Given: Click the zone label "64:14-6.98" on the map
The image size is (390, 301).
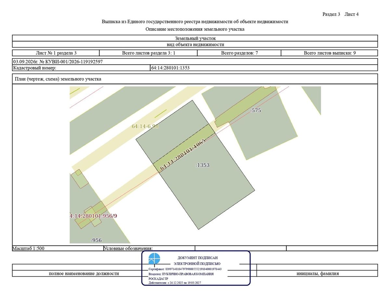Looking at the screenshot, I should pyautogui.click(x=145, y=126).
